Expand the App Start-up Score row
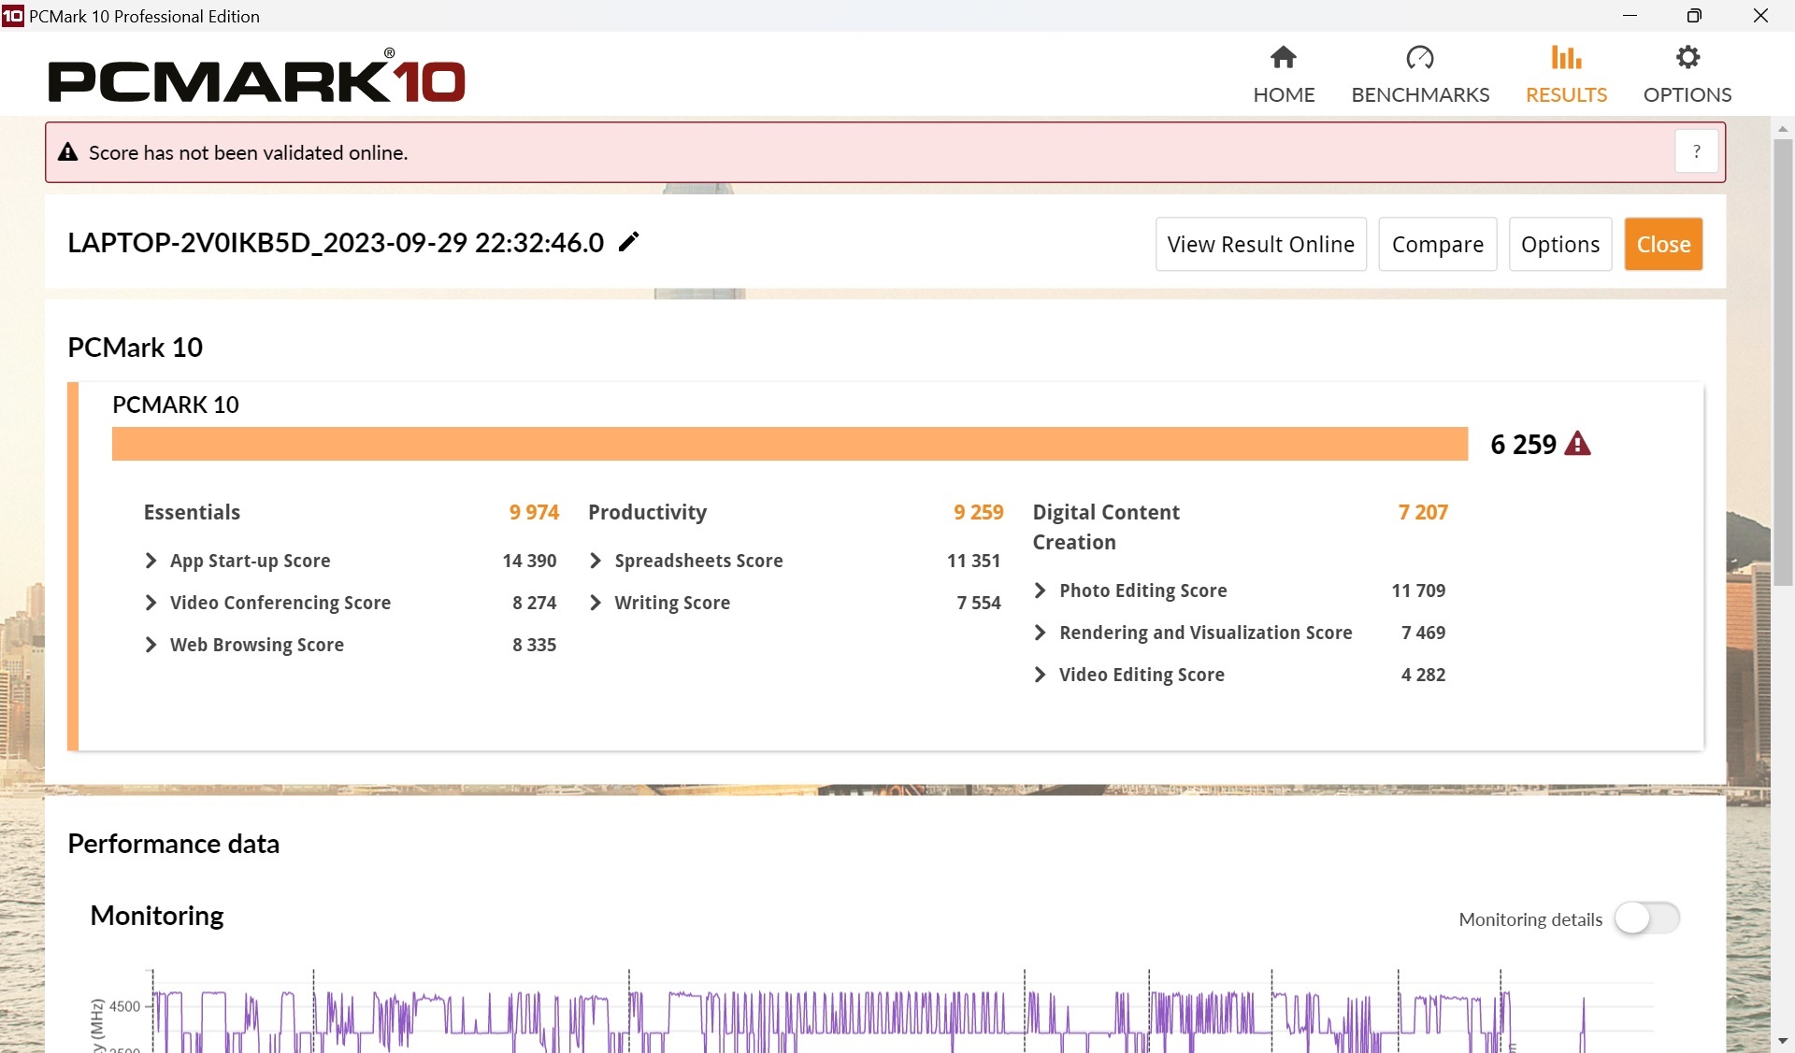This screenshot has height=1053, width=1795. coord(151,561)
